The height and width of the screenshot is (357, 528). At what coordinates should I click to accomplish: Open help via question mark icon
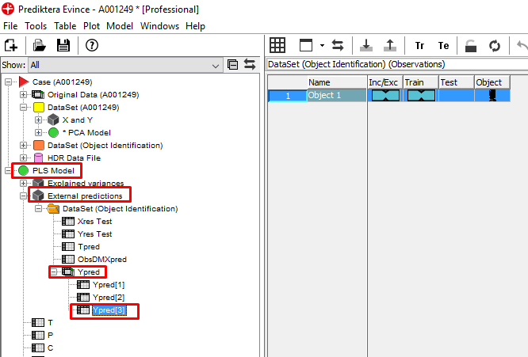[x=91, y=45]
